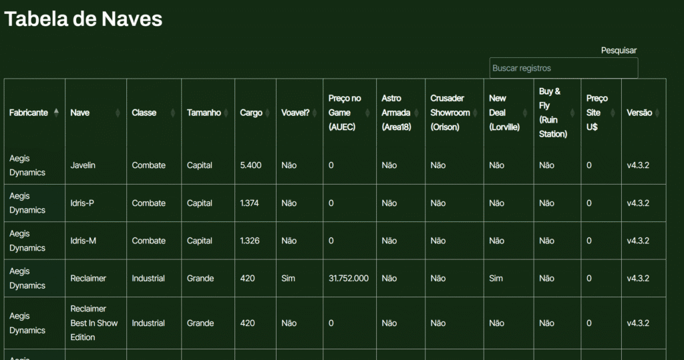Click the Tamanho column sort icon

pyautogui.click(x=226, y=113)
